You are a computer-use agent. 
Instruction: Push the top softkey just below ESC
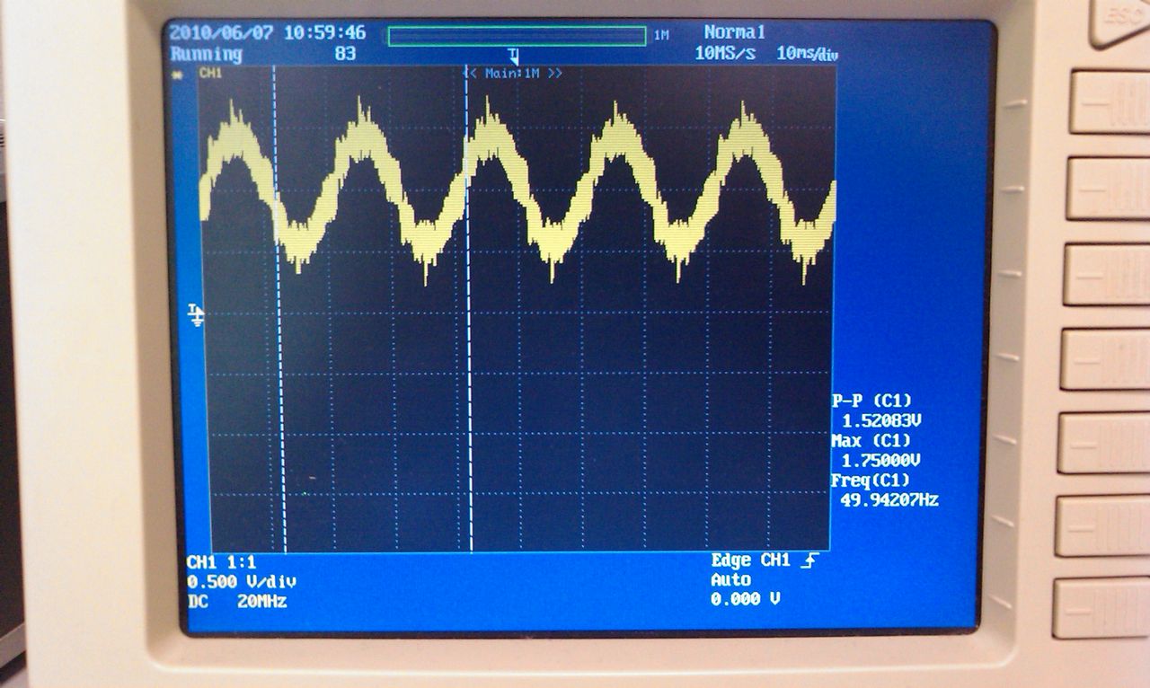pyautogui.click(x=1111, y=102)
